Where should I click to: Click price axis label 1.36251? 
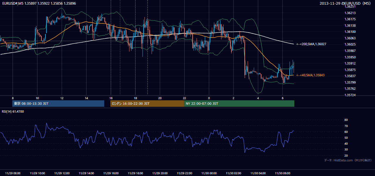(x=350, y=6)
